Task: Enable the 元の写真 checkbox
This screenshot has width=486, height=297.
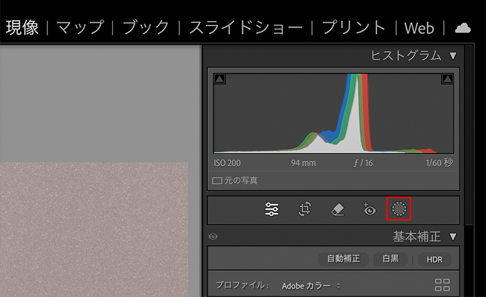Action: point(217,180)
